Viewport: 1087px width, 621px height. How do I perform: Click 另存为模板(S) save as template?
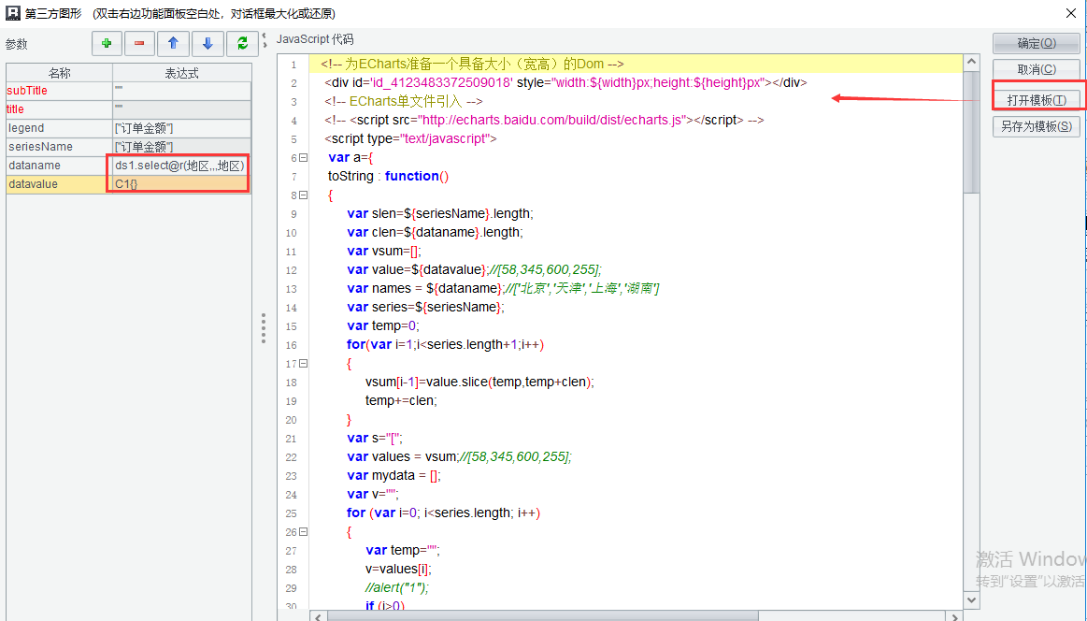tap(1036, 126)
